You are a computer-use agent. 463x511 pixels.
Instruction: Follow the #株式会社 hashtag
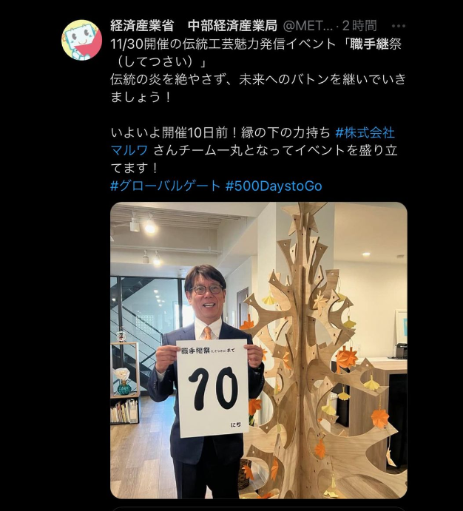click(365, 132)
